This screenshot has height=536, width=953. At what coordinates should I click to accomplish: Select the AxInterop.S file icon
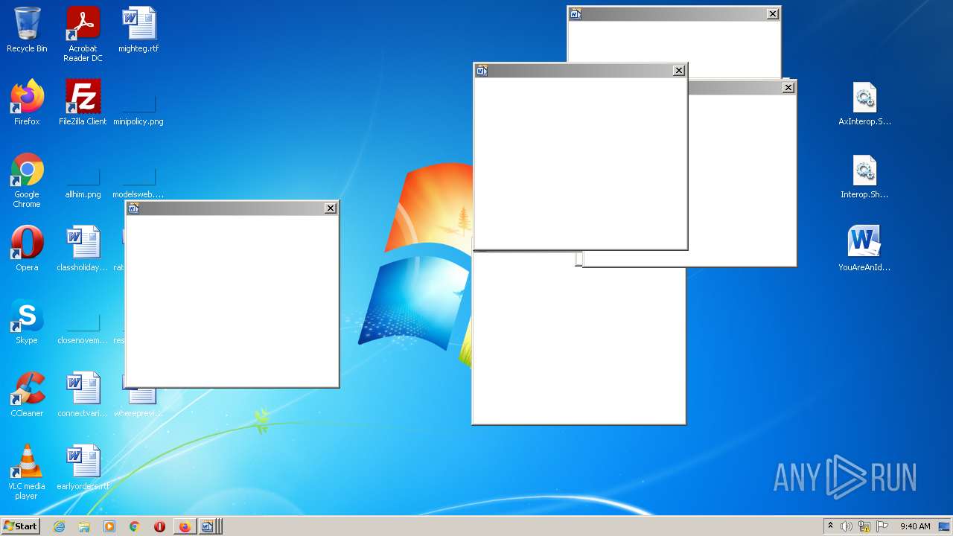click(x=864, y=103)
